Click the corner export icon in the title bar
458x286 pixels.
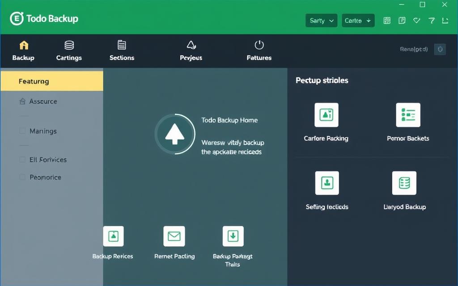pyautogui.click(x=445, y=21)
